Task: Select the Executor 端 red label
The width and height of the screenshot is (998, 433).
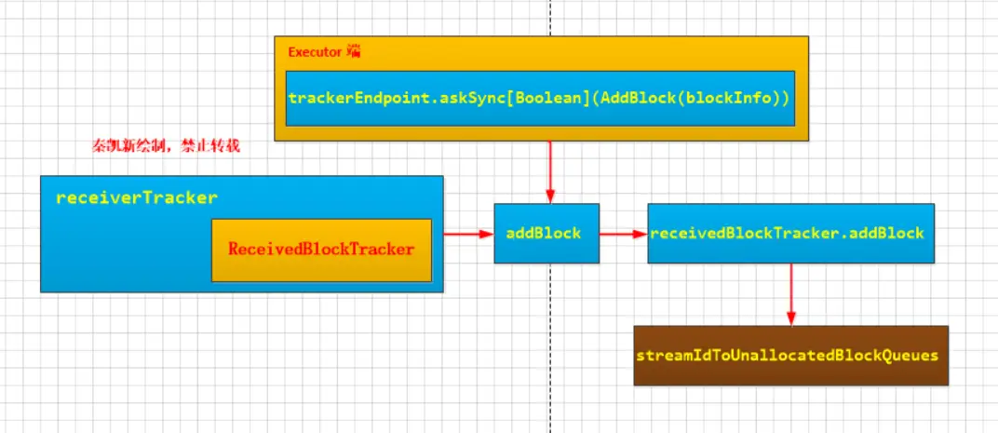Action: click(x=324, y=52)
